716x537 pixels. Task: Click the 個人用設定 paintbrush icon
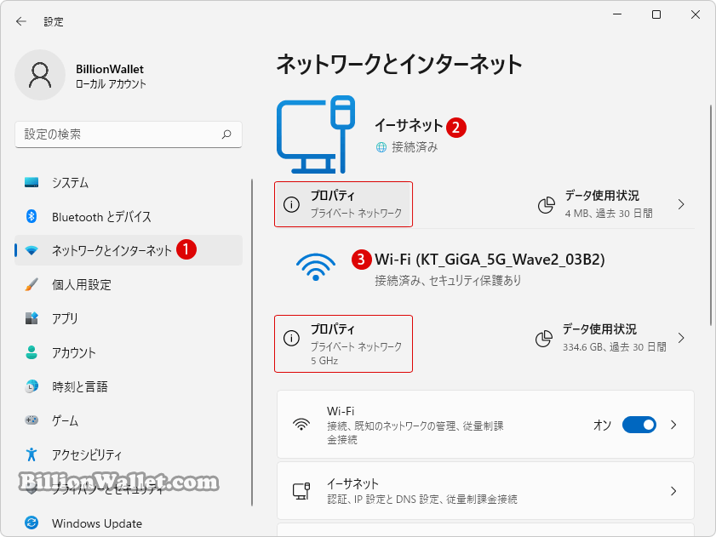click(x=32, y=284)
